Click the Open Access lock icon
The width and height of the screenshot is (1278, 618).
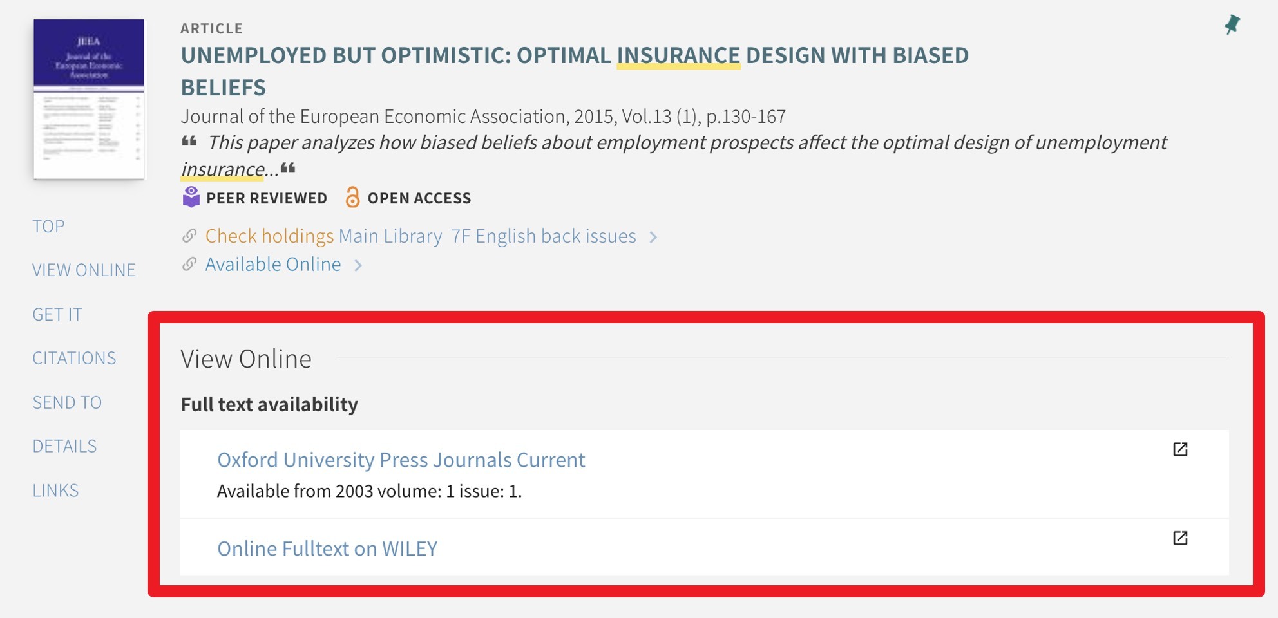click(352, 197)
